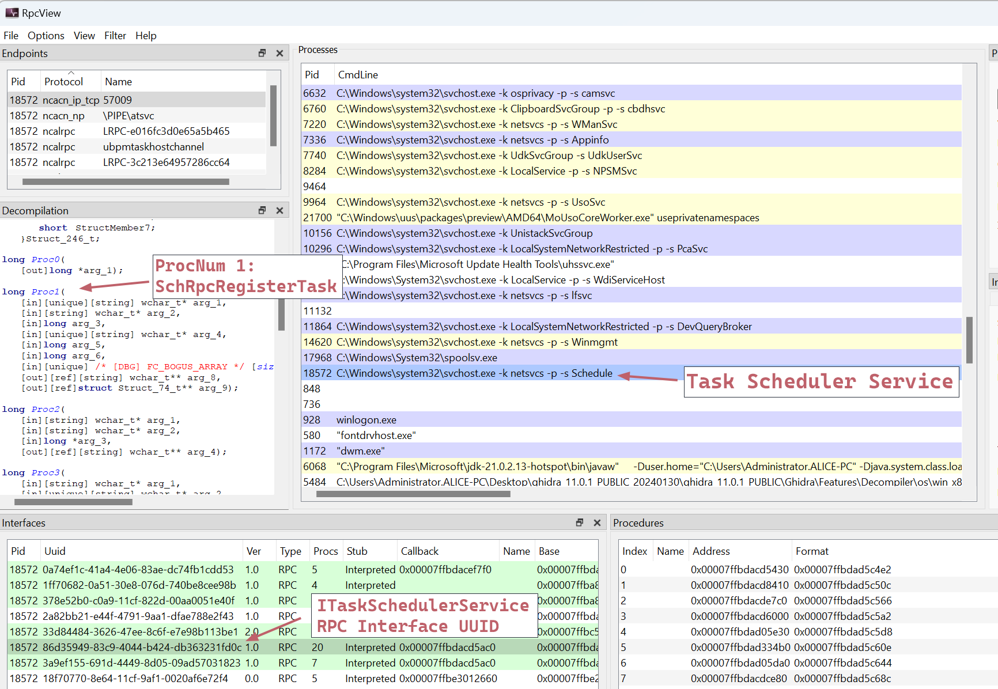Close the Decompilation panel
The width and height of the screenshot is (998, 689).
(279, 210)
